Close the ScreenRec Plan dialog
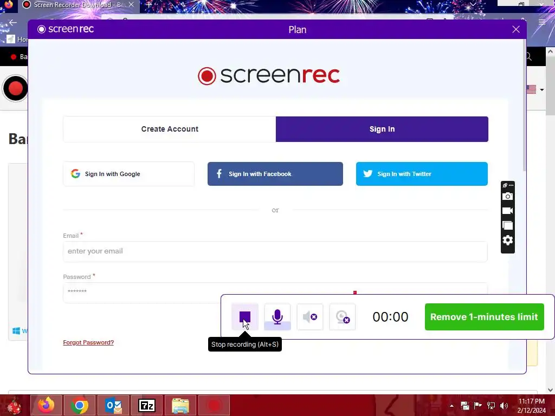Screen dimensions: 555x416 tap(516, 29)
